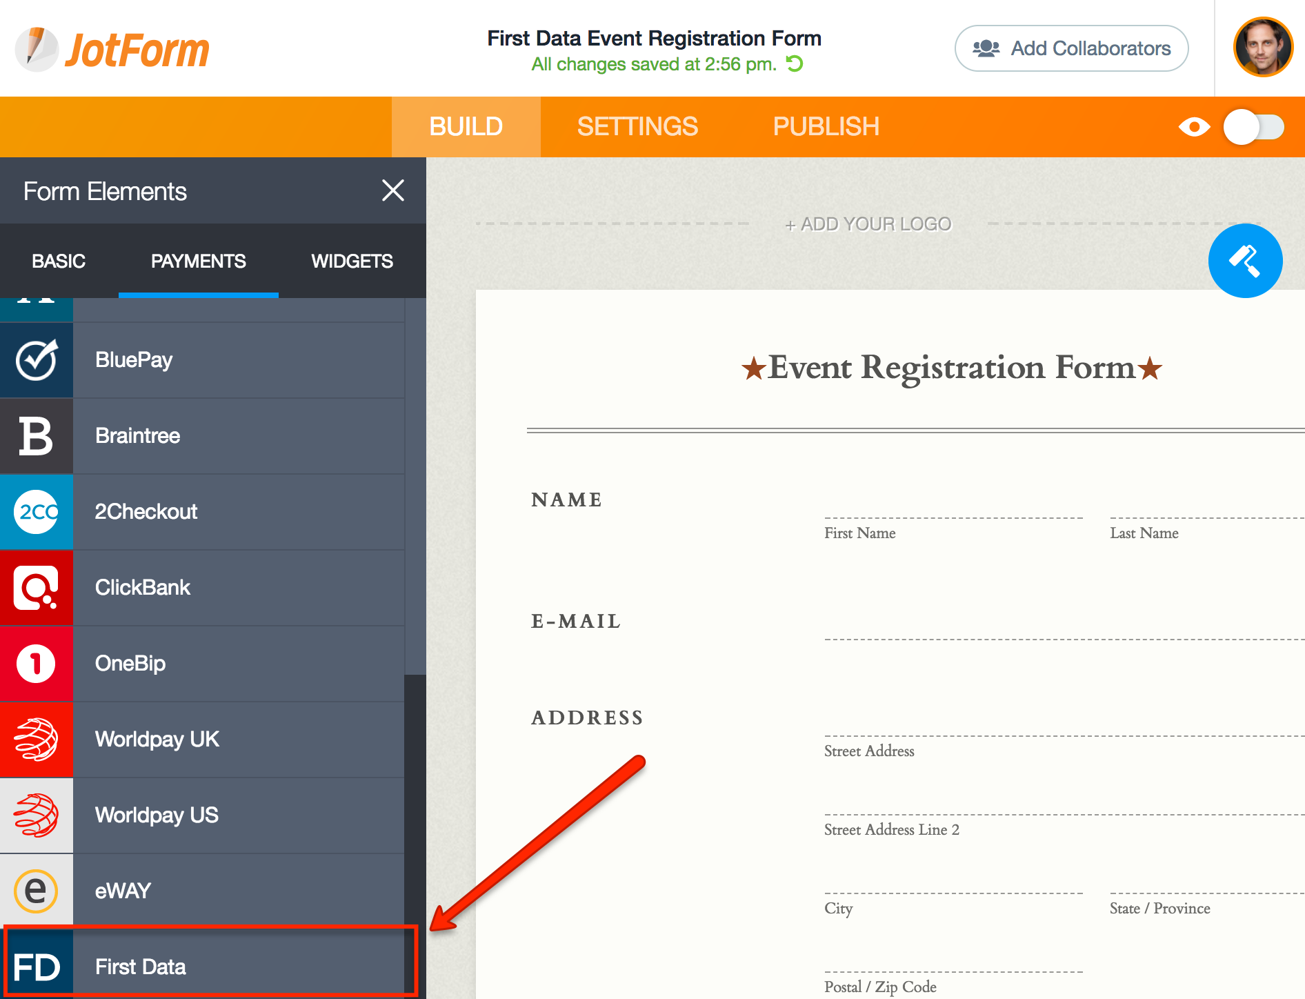Open the WIDGETS tab
Screen dimensions: 1305x999
tap(352, 261)
